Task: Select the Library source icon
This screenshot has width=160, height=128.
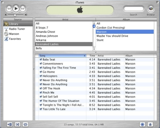Action: pos(6,24)
